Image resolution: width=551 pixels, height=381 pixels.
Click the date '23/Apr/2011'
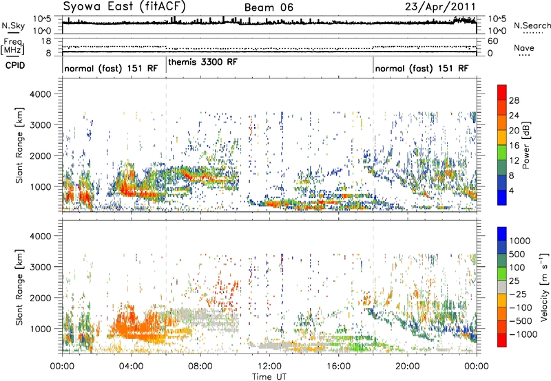click(440, 7)
